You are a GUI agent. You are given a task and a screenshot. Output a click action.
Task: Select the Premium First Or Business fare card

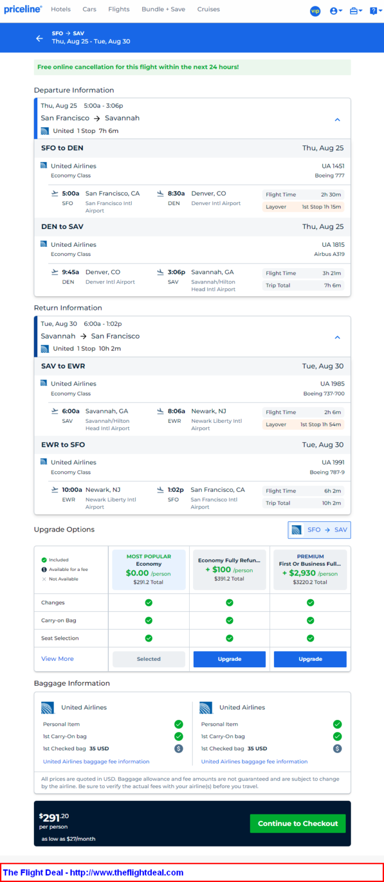tap(310, 569)
